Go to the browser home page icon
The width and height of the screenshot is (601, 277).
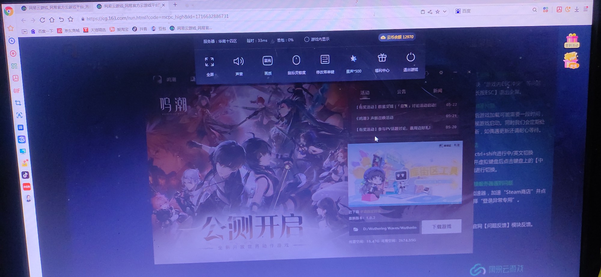pos(52,20)
